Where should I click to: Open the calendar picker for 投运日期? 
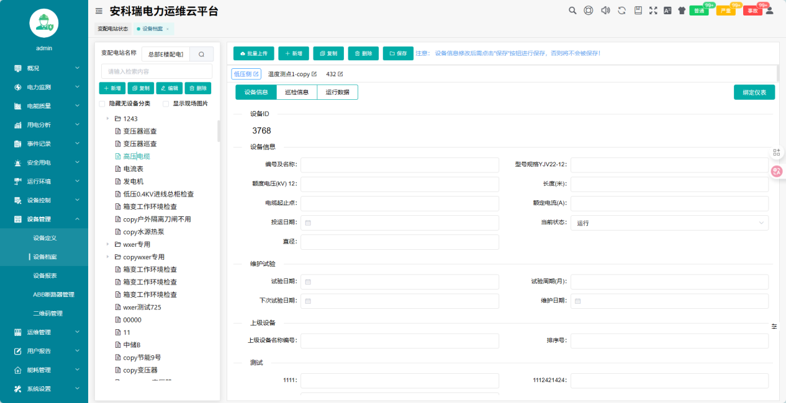coord(307,223)
